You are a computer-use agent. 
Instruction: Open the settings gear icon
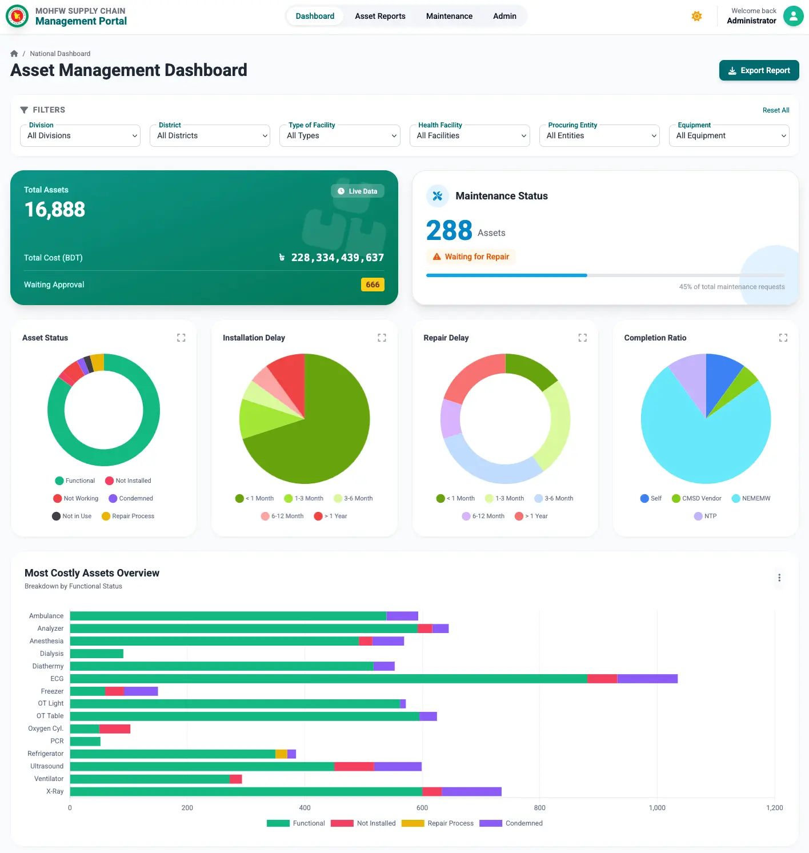tap(696, 16)
